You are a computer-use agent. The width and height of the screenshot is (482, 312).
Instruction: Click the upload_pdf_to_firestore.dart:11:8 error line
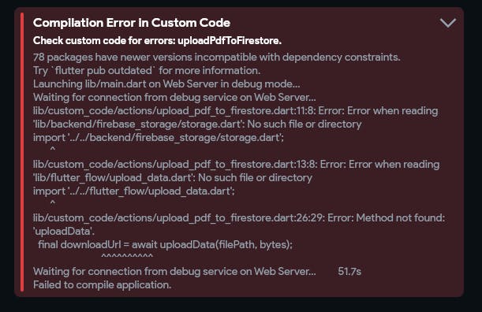tap(235, 110)
